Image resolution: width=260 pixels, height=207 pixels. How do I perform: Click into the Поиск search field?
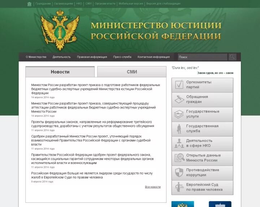(203, 57)
